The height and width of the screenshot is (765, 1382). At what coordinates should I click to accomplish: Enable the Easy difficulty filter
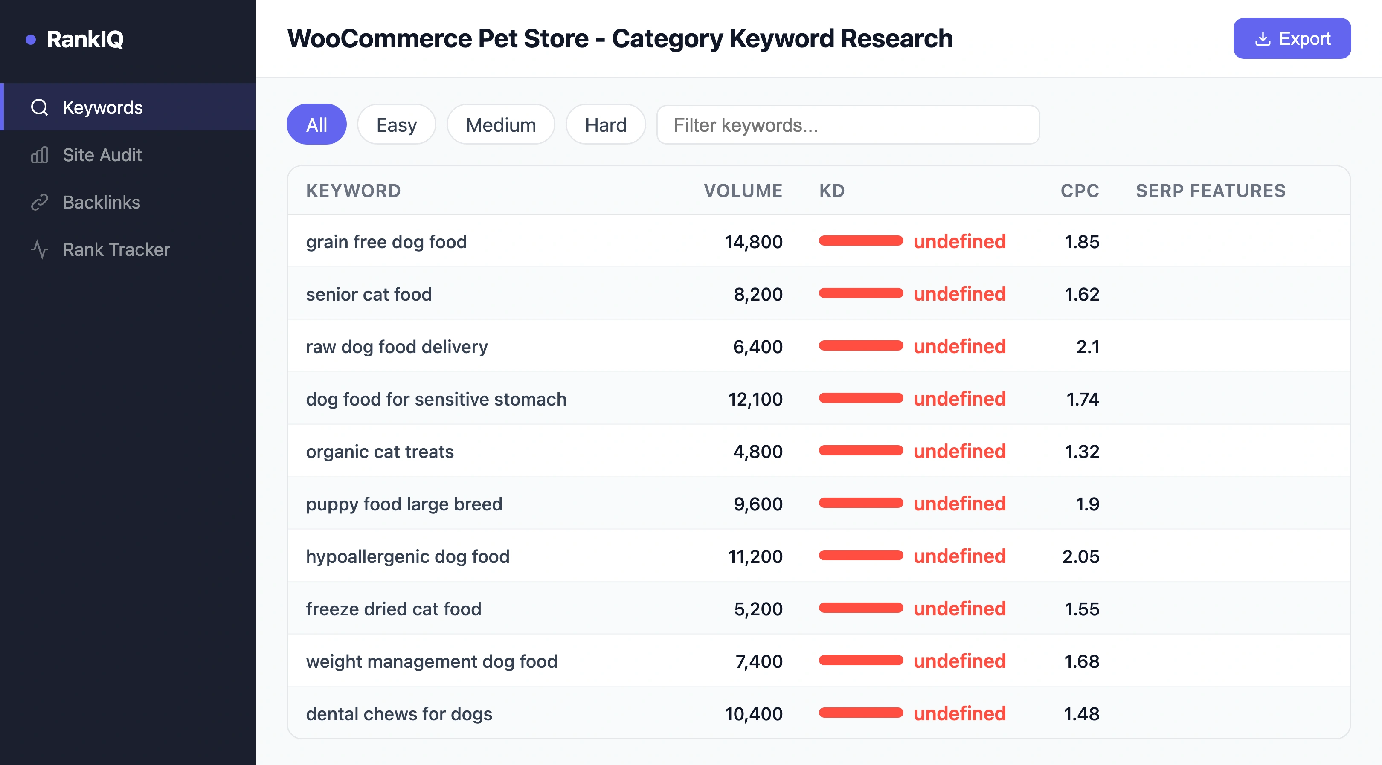click(x=396, y=125)
